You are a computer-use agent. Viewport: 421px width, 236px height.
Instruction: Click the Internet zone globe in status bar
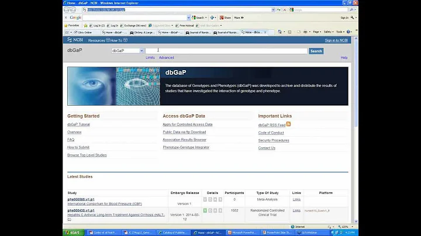[293, 227]
